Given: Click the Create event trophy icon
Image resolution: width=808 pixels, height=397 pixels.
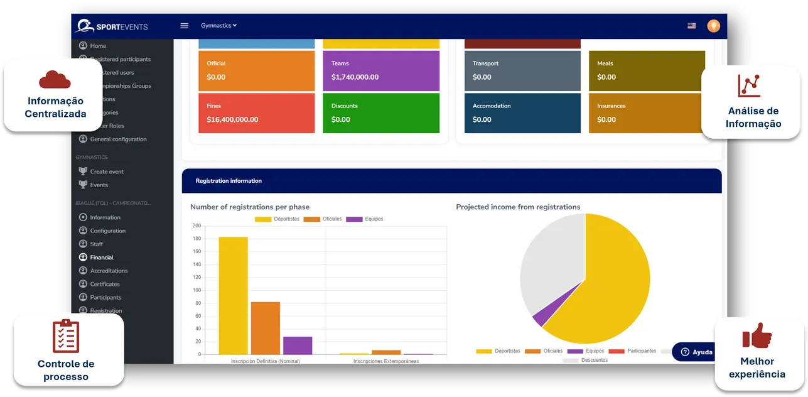Looking at the screenshot, I should click(83, 171).
